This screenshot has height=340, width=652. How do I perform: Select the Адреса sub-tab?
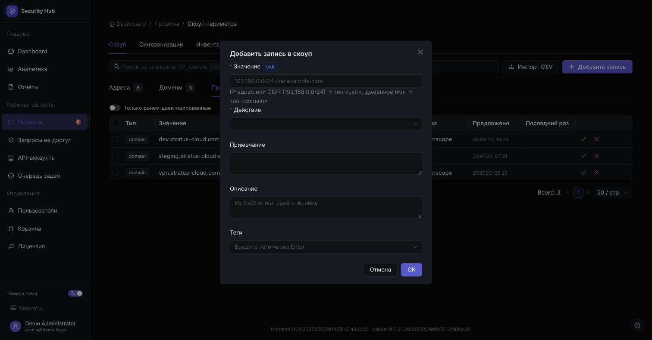(126, 88)
